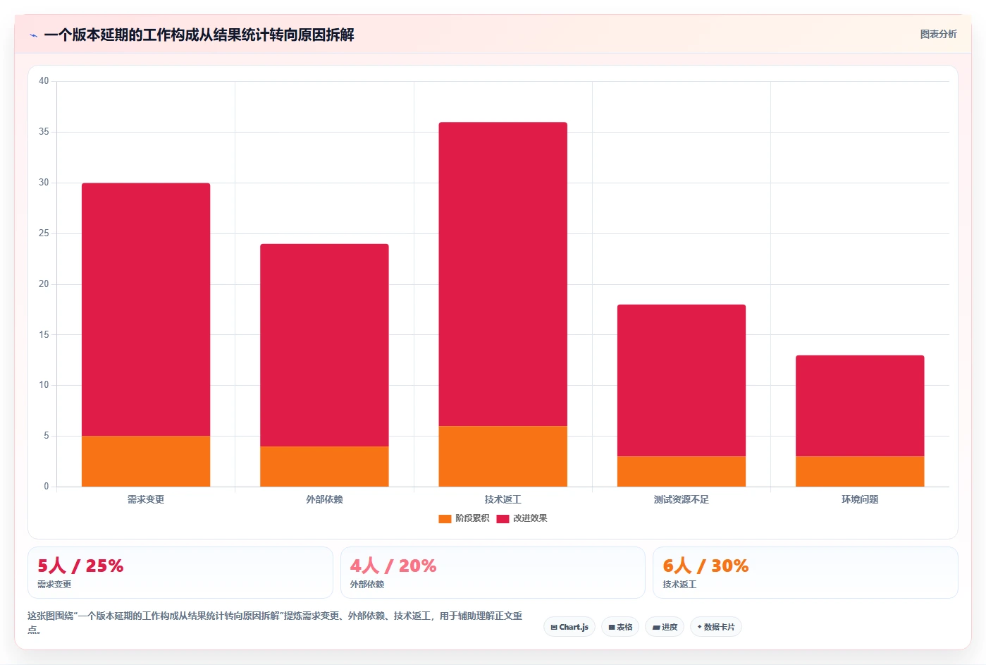Select the 数据卡片 tag chip

(x=716, y=627)
